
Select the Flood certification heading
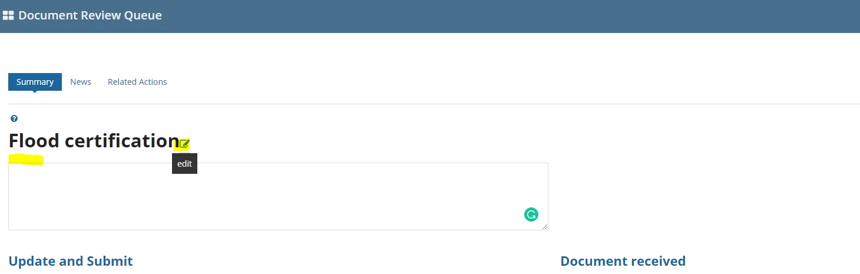94,141
